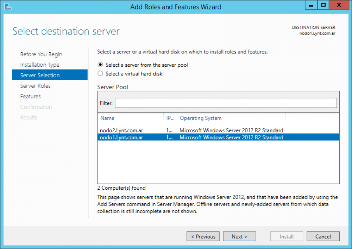This screenshot has width=352, height=249.
Task: Click the destination server name nodo1.Lynt.com.ar
Action: tap(317, 33)
